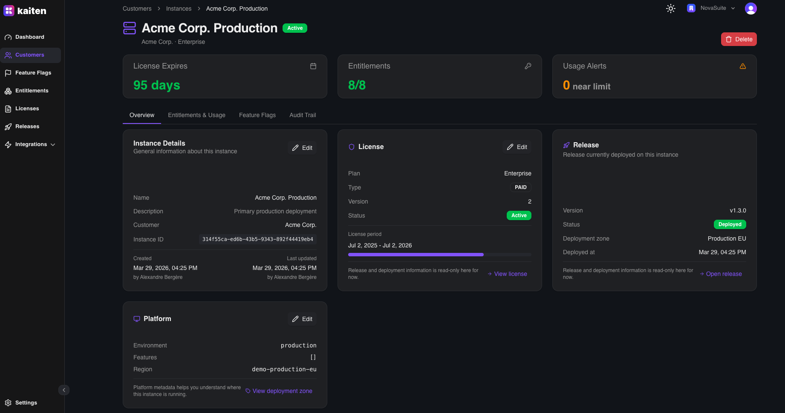Viewport: 785px width, 413px height.
Task: Switch to the Audit Trail tab
Action: pyautogui.click(x=303, y=115)
